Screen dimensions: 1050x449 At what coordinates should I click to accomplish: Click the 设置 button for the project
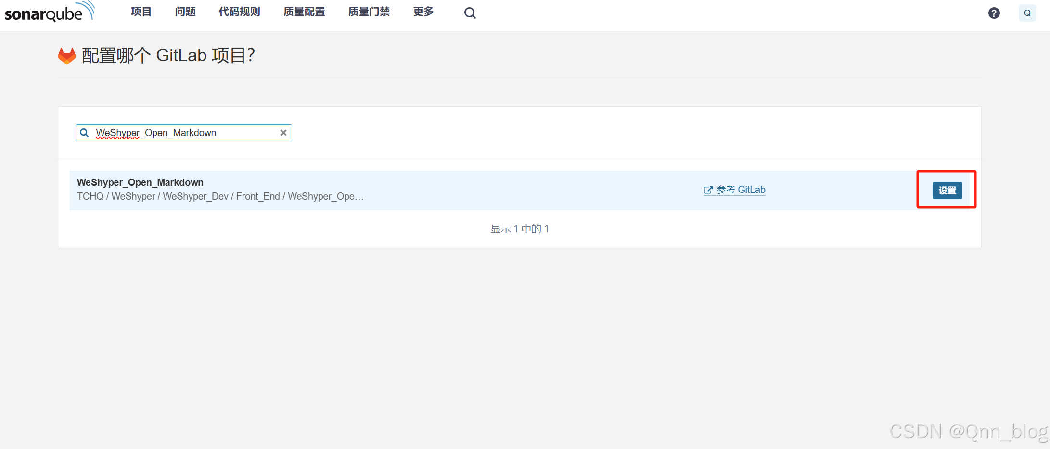pos(947,190)
